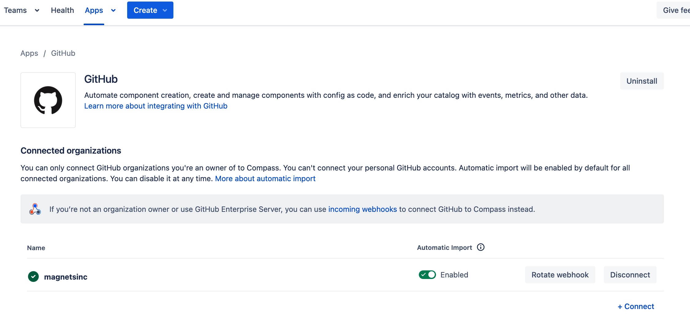Click the green checkmark beside magnetsinc
Screen dimensions: 690x336
(x=33, y=277)
